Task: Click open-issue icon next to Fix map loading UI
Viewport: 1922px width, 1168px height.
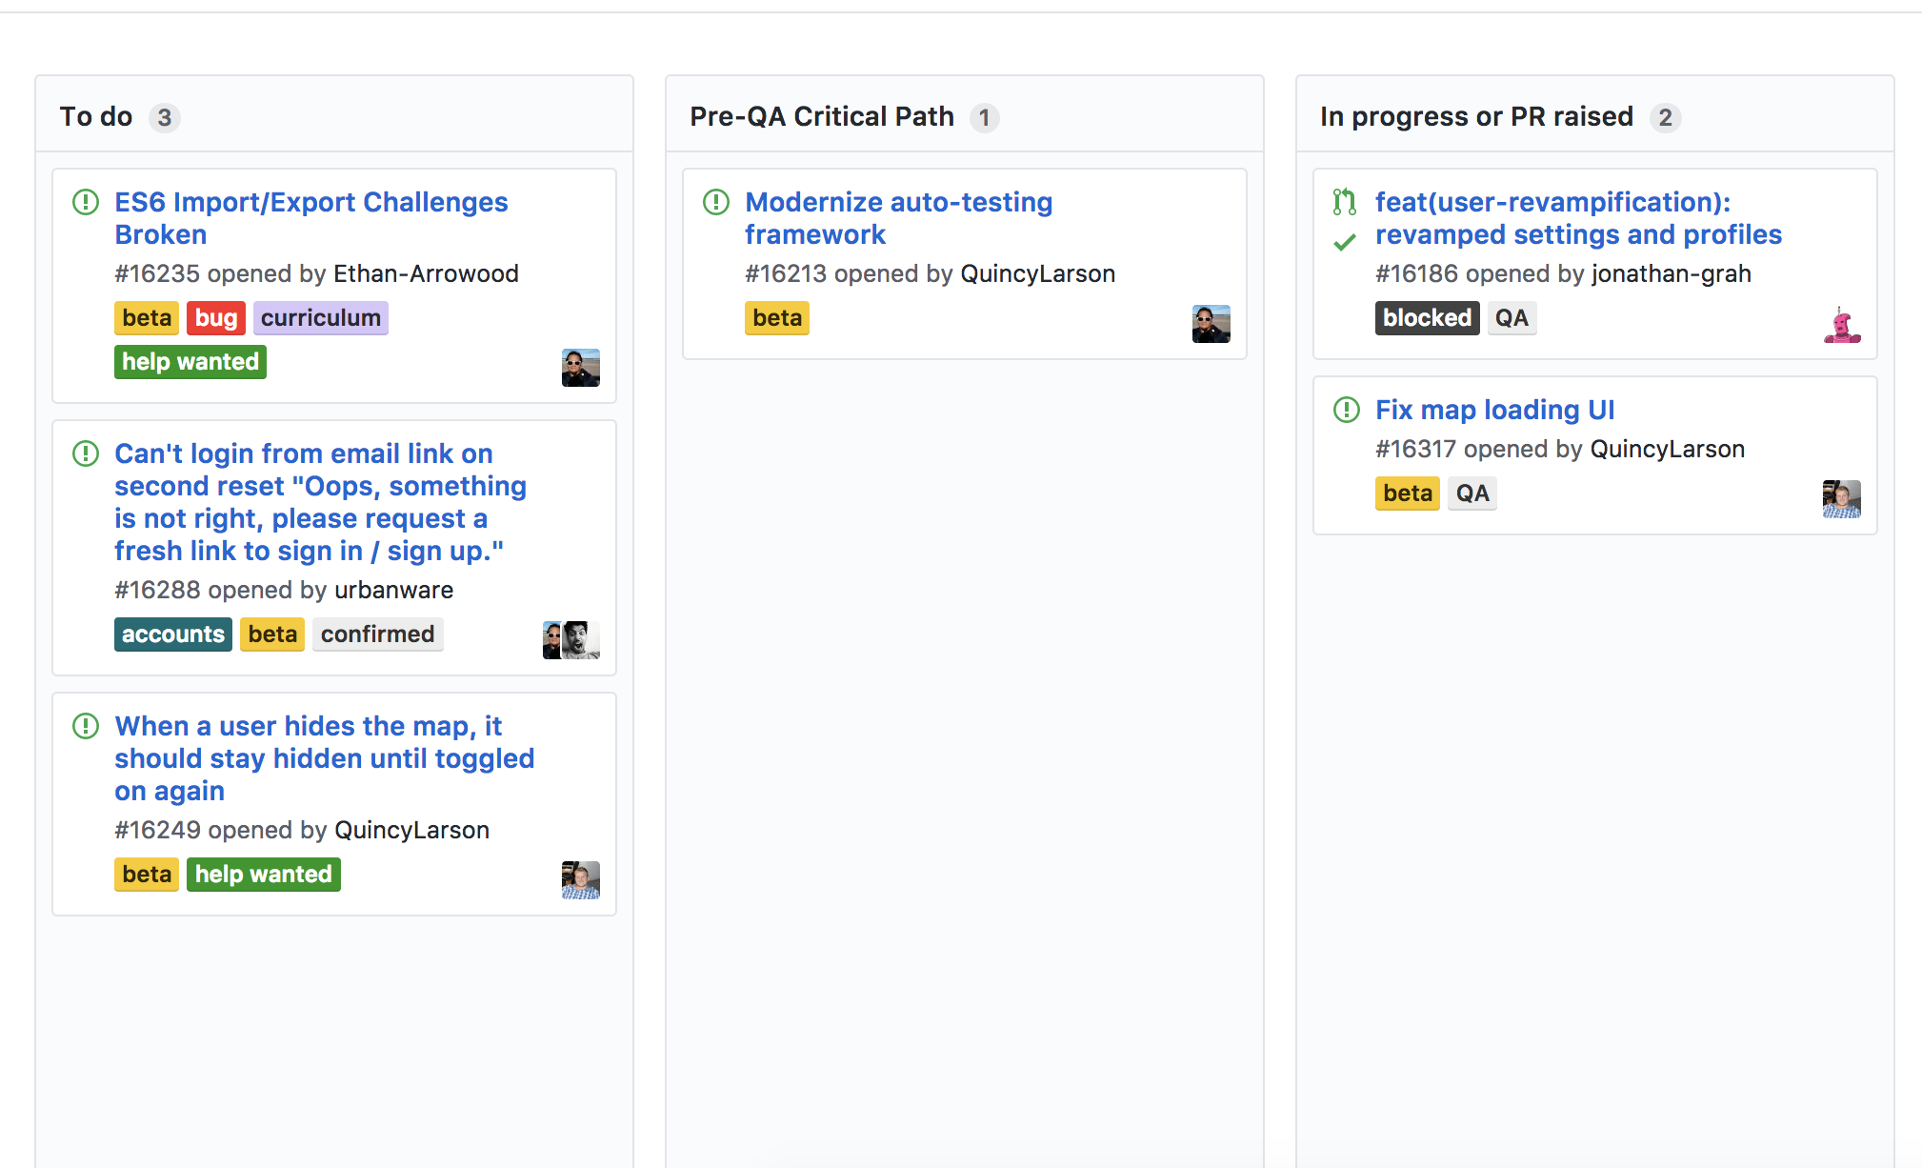Action: (x=1347, y=410)
